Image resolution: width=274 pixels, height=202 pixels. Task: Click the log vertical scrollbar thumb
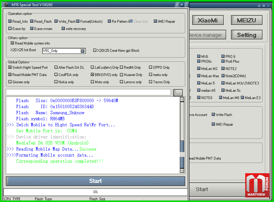(182, 154)
